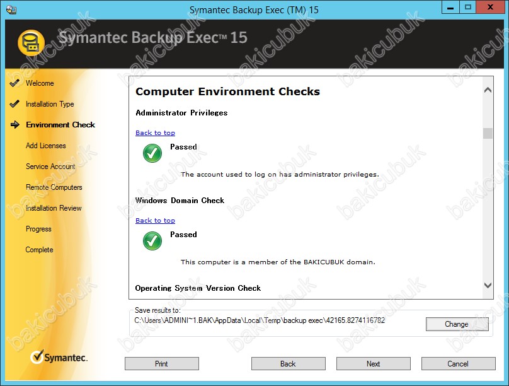509x386 pixels.
Task: Click text 'The account used to log on has administrator privileges.'
Action: (x=280, y=175)
